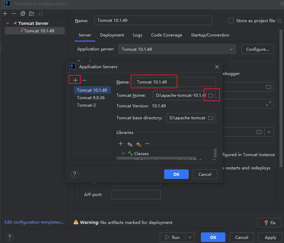The width and height of the screenshot is (284, 243).
Task: Remove selected run configuration with minus icon
Action: click(14, 14)
